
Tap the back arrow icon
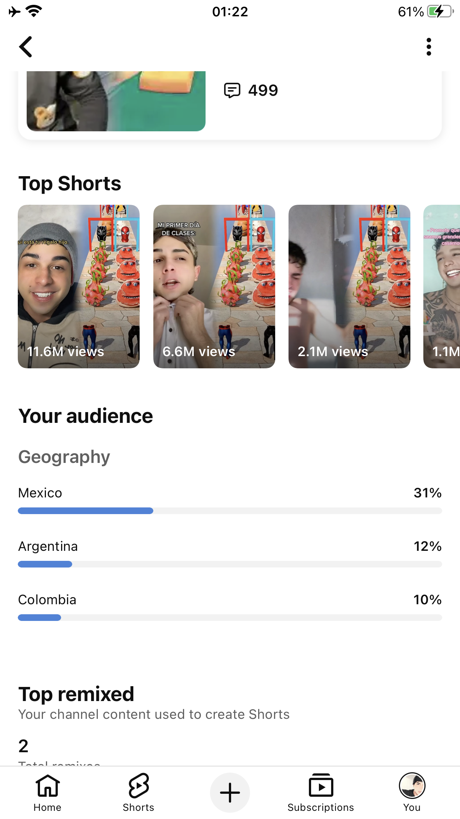pos(26,47)
